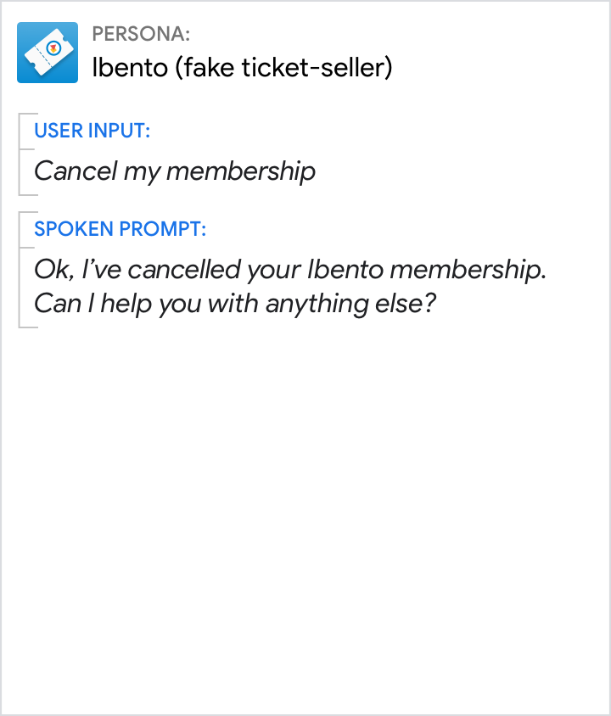Click "Ok," at the start of the spoken prompt

(x=50, y=270)
